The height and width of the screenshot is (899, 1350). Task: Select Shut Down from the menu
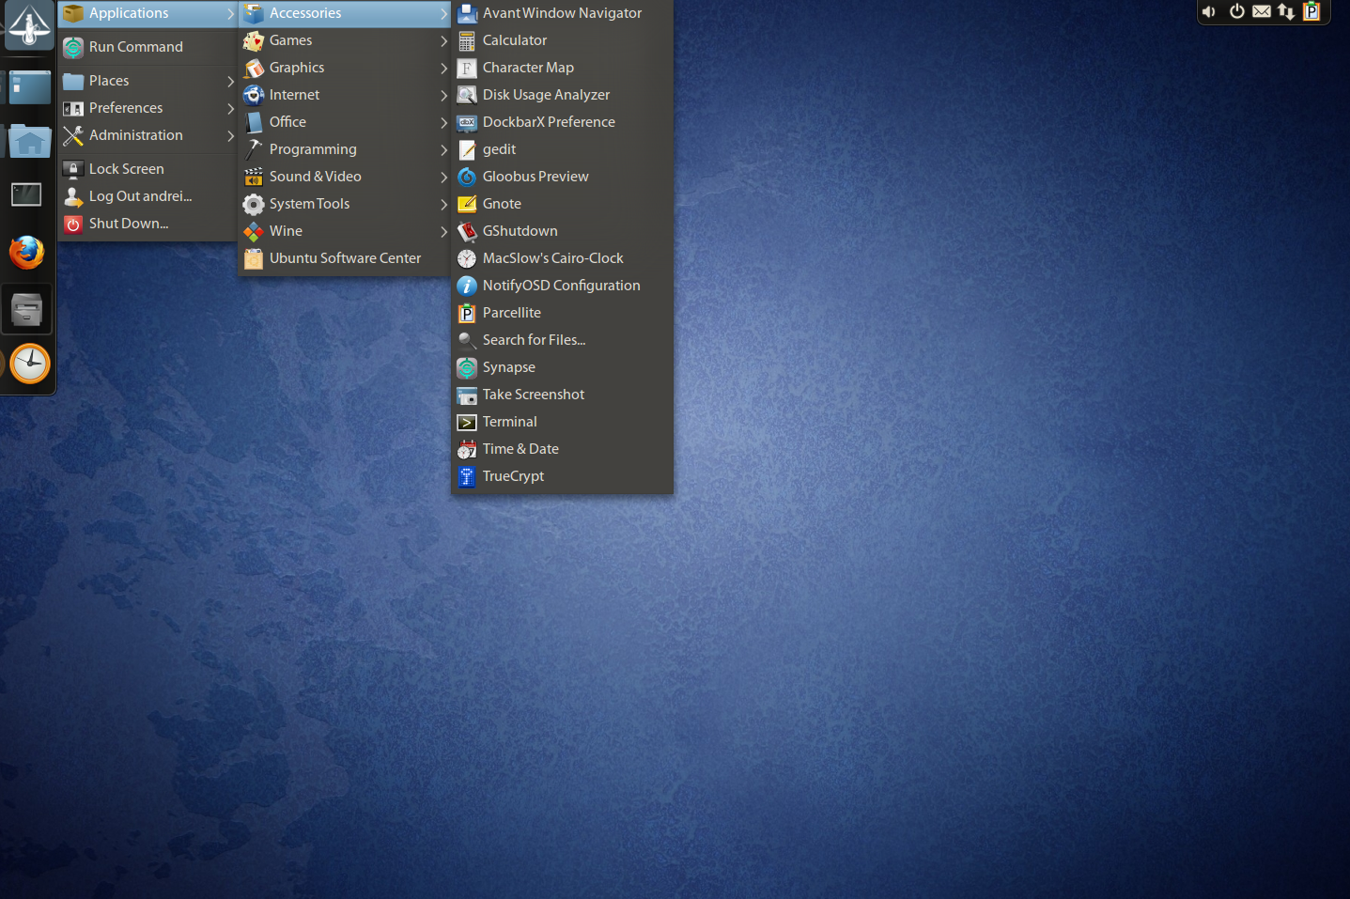(127, 224)
